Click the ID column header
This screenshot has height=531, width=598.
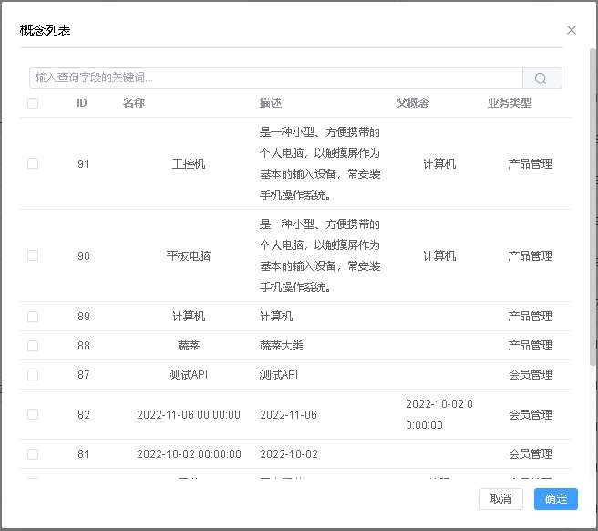82,103
